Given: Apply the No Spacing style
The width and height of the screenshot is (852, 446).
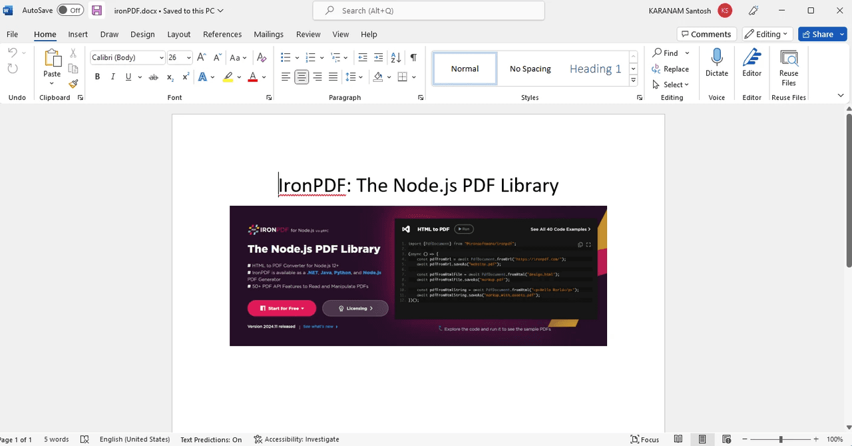Looking at the screenshot, I should click(x=531, y=69).
